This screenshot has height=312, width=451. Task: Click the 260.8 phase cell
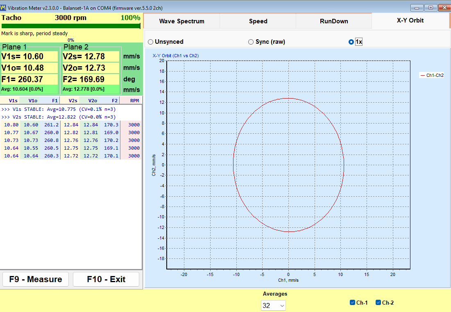pos(52,140)
